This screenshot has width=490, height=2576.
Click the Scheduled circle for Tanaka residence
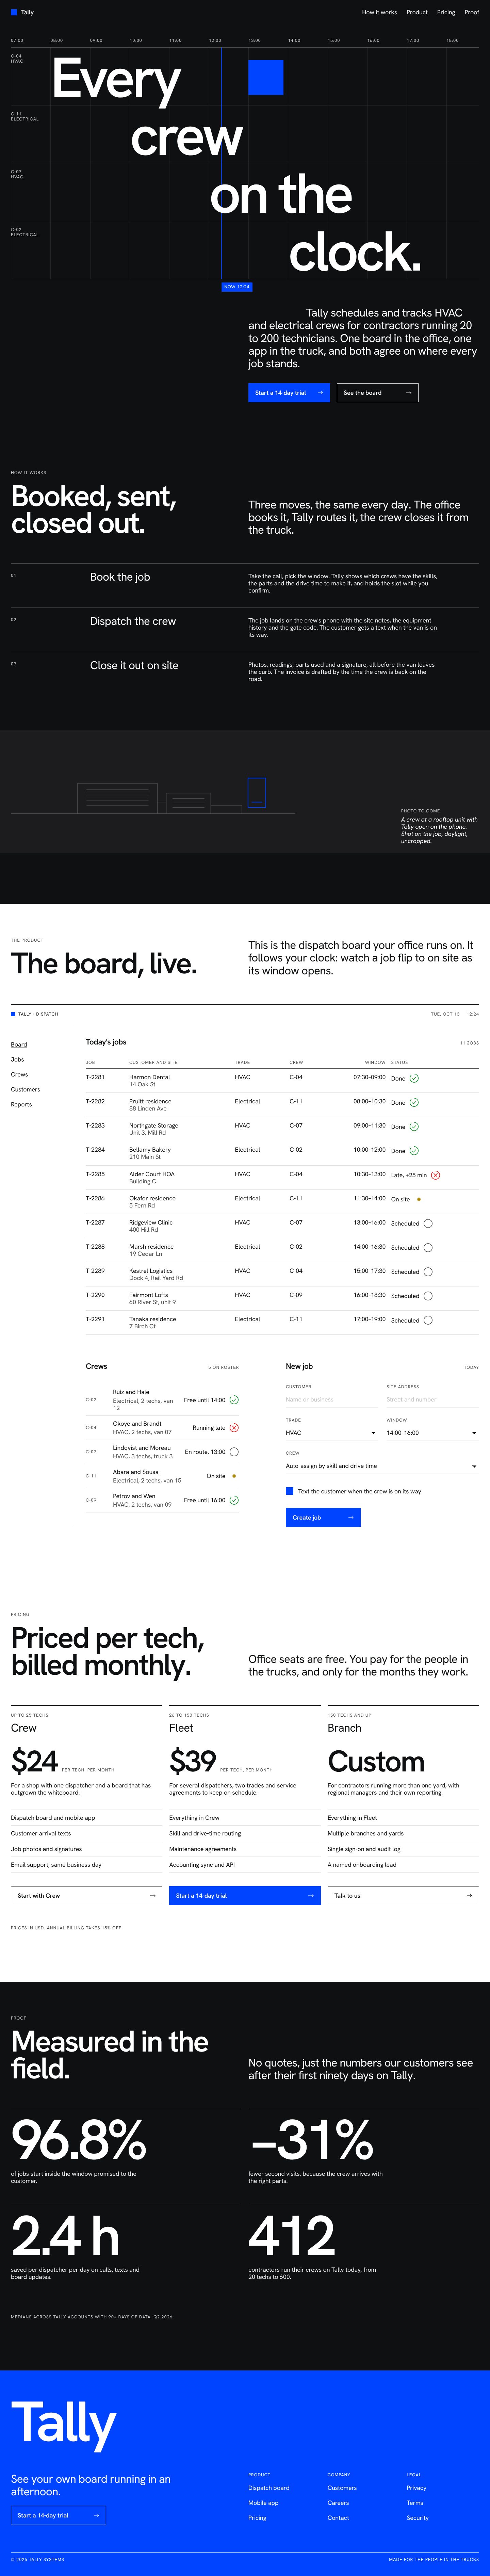click(428, 1320)
